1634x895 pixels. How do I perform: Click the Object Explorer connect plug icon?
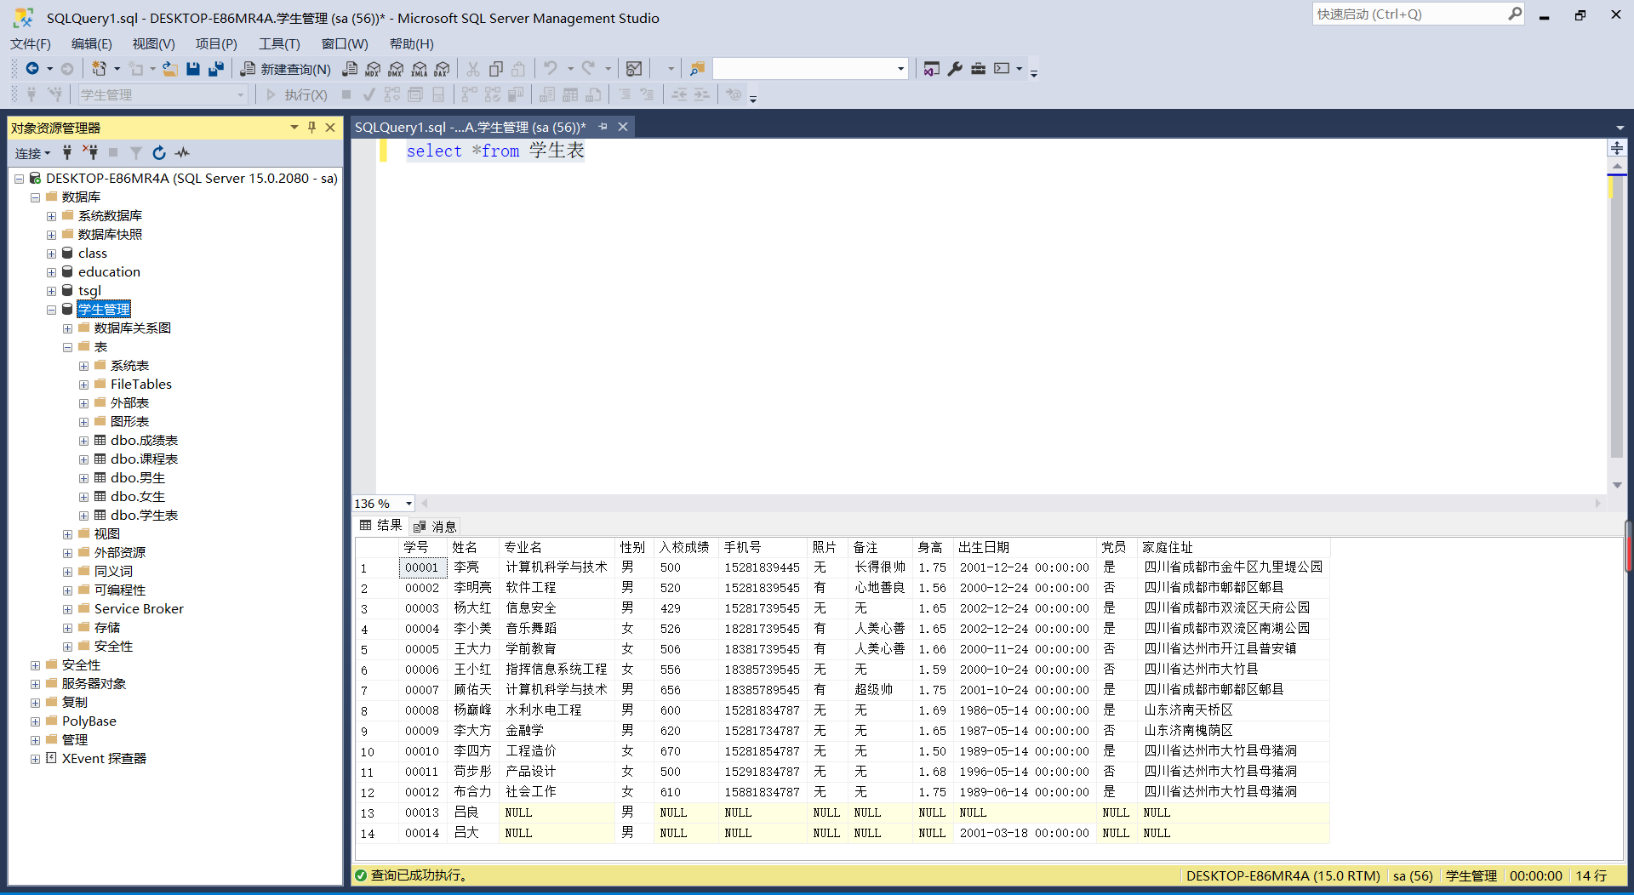pyautogui.click(x=67, y=153)
